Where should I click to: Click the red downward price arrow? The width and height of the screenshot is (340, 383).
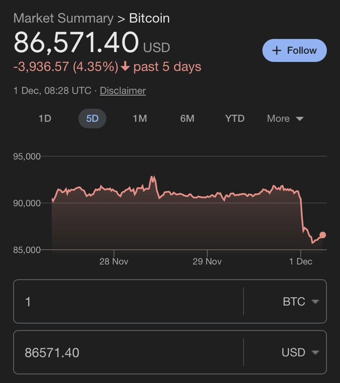126,67
